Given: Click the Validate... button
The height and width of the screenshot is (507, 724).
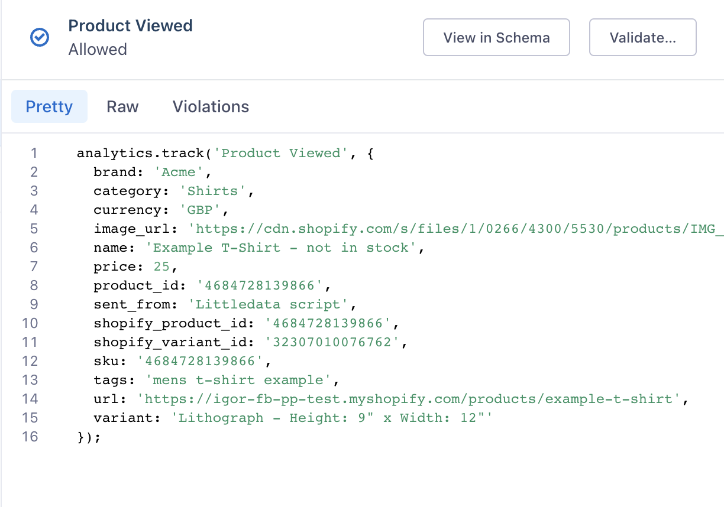Looking at the screenshot, I should pos(643,38).
